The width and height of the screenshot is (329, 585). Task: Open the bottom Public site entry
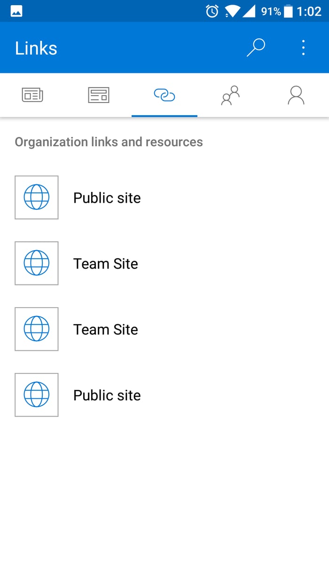[107, 395]
